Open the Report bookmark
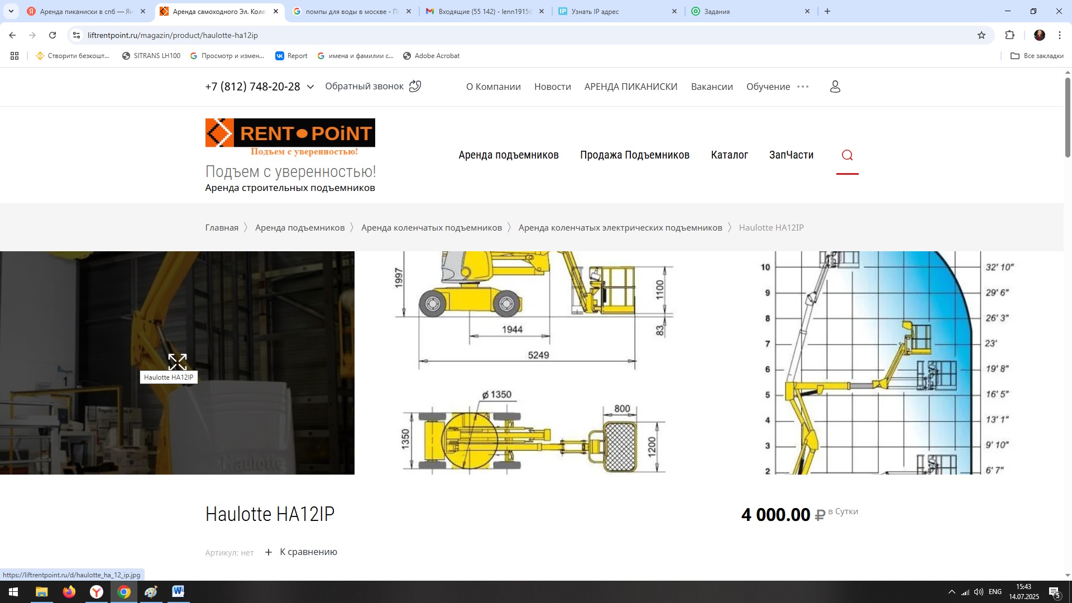The width and height of the screenshot is (1072, 603). pos(291,56)
